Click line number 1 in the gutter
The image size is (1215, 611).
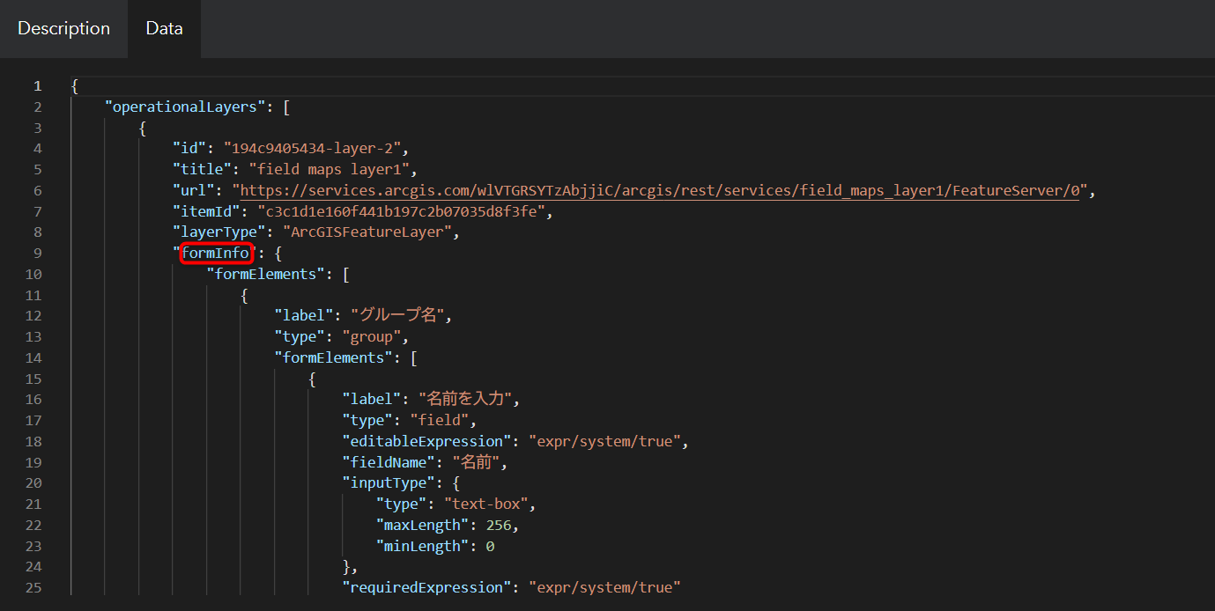(37, 85)
